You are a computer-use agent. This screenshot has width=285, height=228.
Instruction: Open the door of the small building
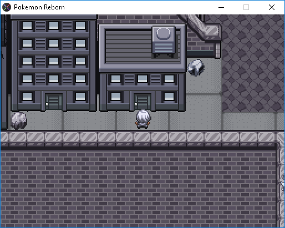(142, 102)
